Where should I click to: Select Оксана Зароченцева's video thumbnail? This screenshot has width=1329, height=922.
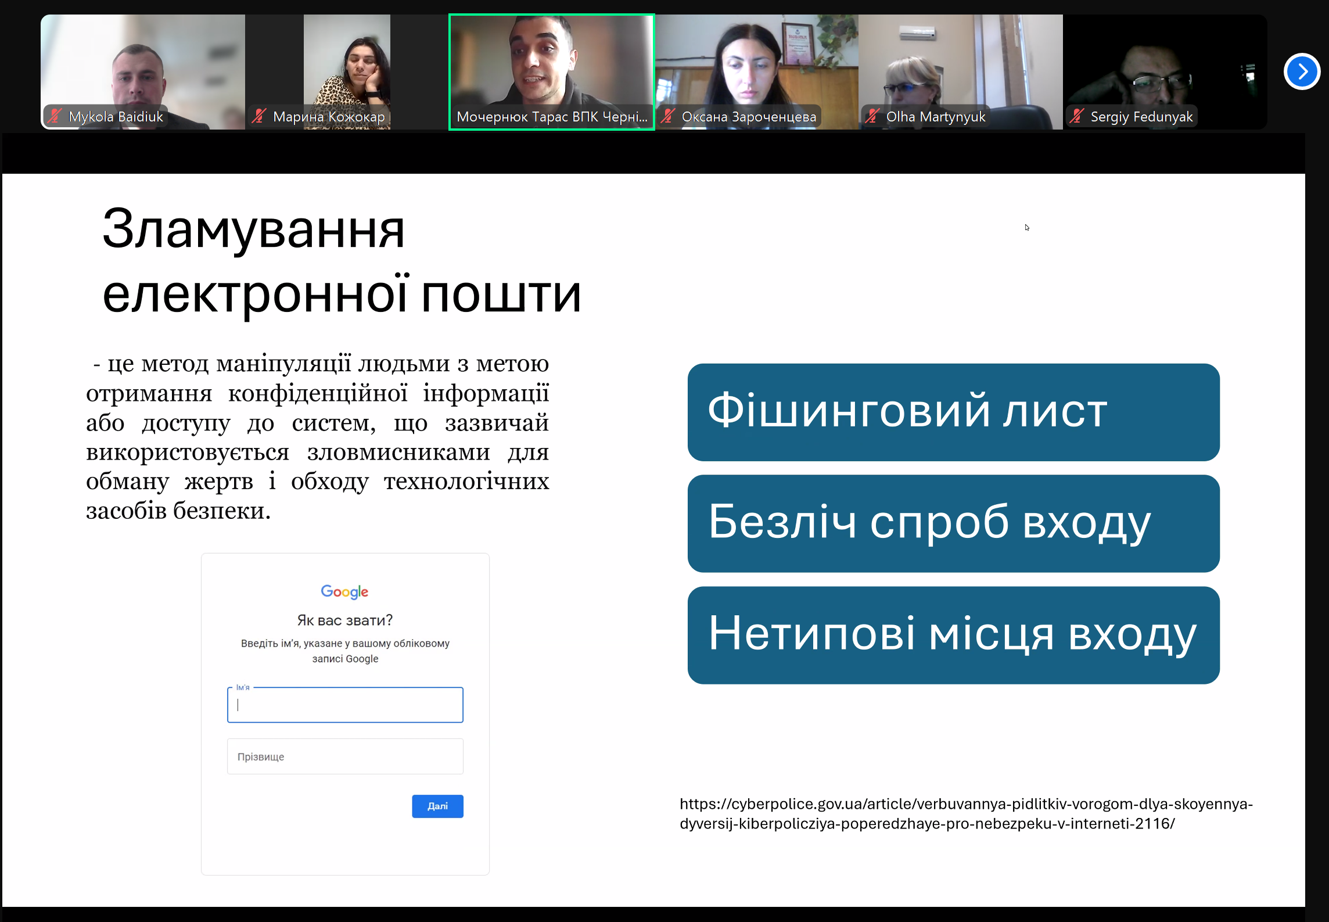coord(756,72)
